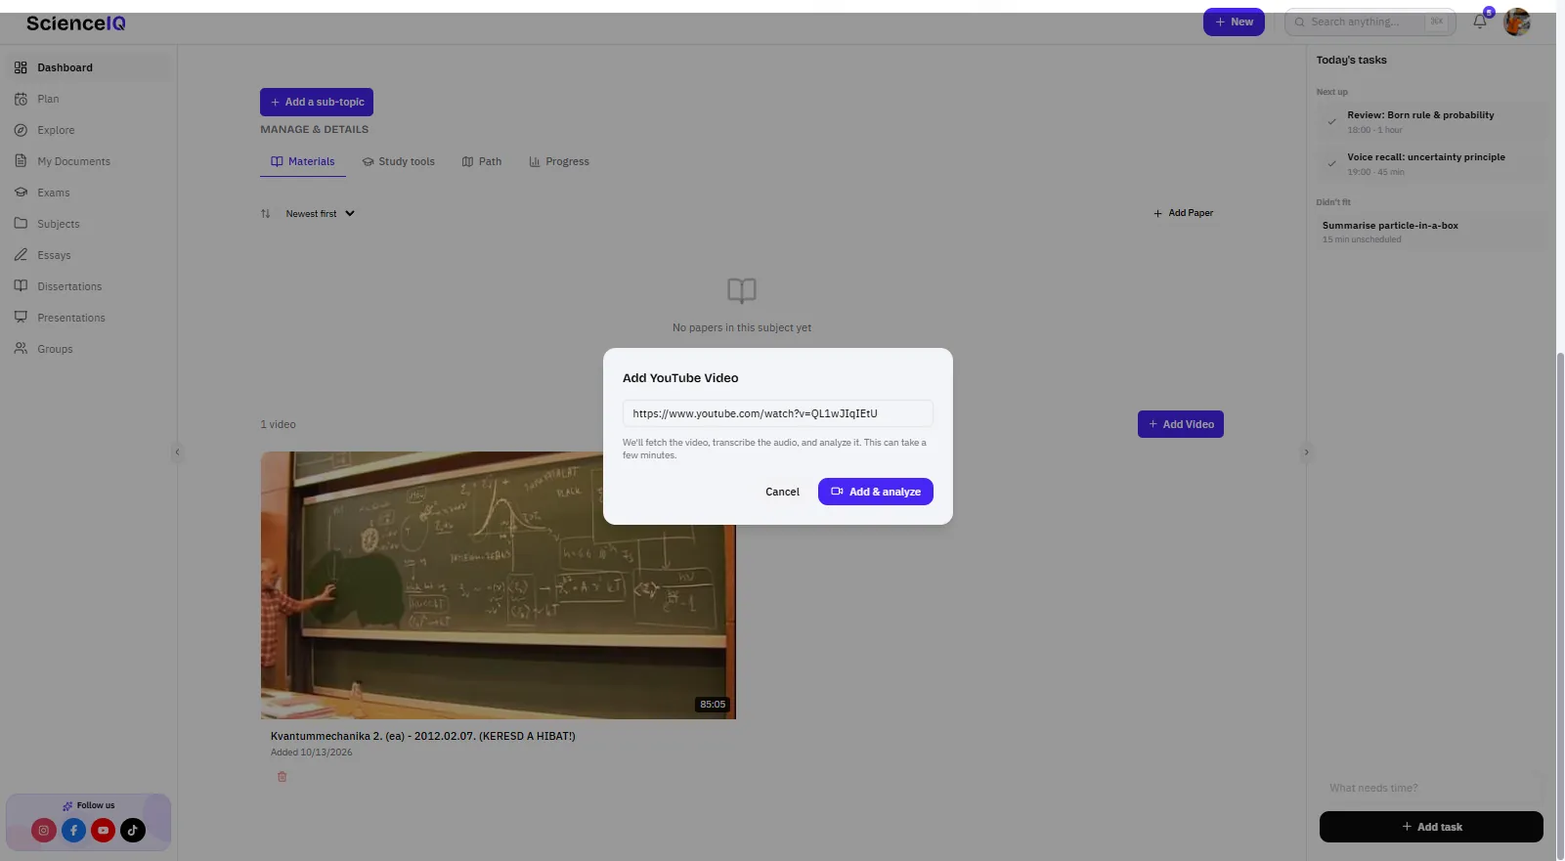Open the YouTube follow icon
This screenshot has height=861, width=1565.
pyautogui.click(x=104, y=830)
